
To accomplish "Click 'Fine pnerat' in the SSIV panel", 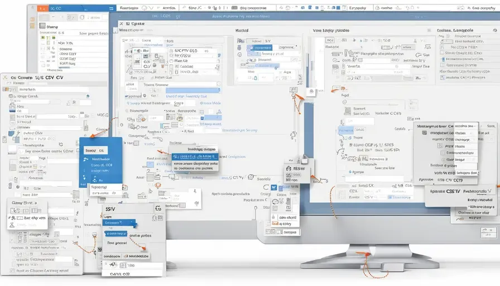I will pyautogui.click(x=117, y=243).
